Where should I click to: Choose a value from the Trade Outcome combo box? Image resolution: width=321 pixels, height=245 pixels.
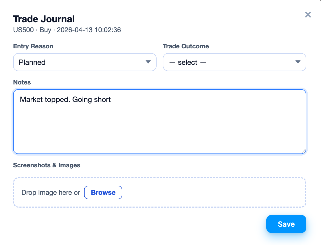(x=235, y=62)
